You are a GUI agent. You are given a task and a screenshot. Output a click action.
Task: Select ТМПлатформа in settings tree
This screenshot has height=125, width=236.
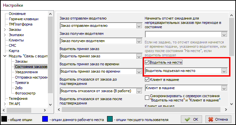tap(21, 24)
